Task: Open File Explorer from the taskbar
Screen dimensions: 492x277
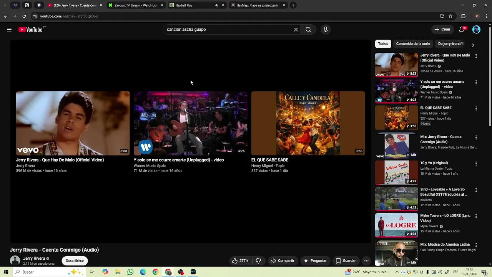Action: click(118, 272)
